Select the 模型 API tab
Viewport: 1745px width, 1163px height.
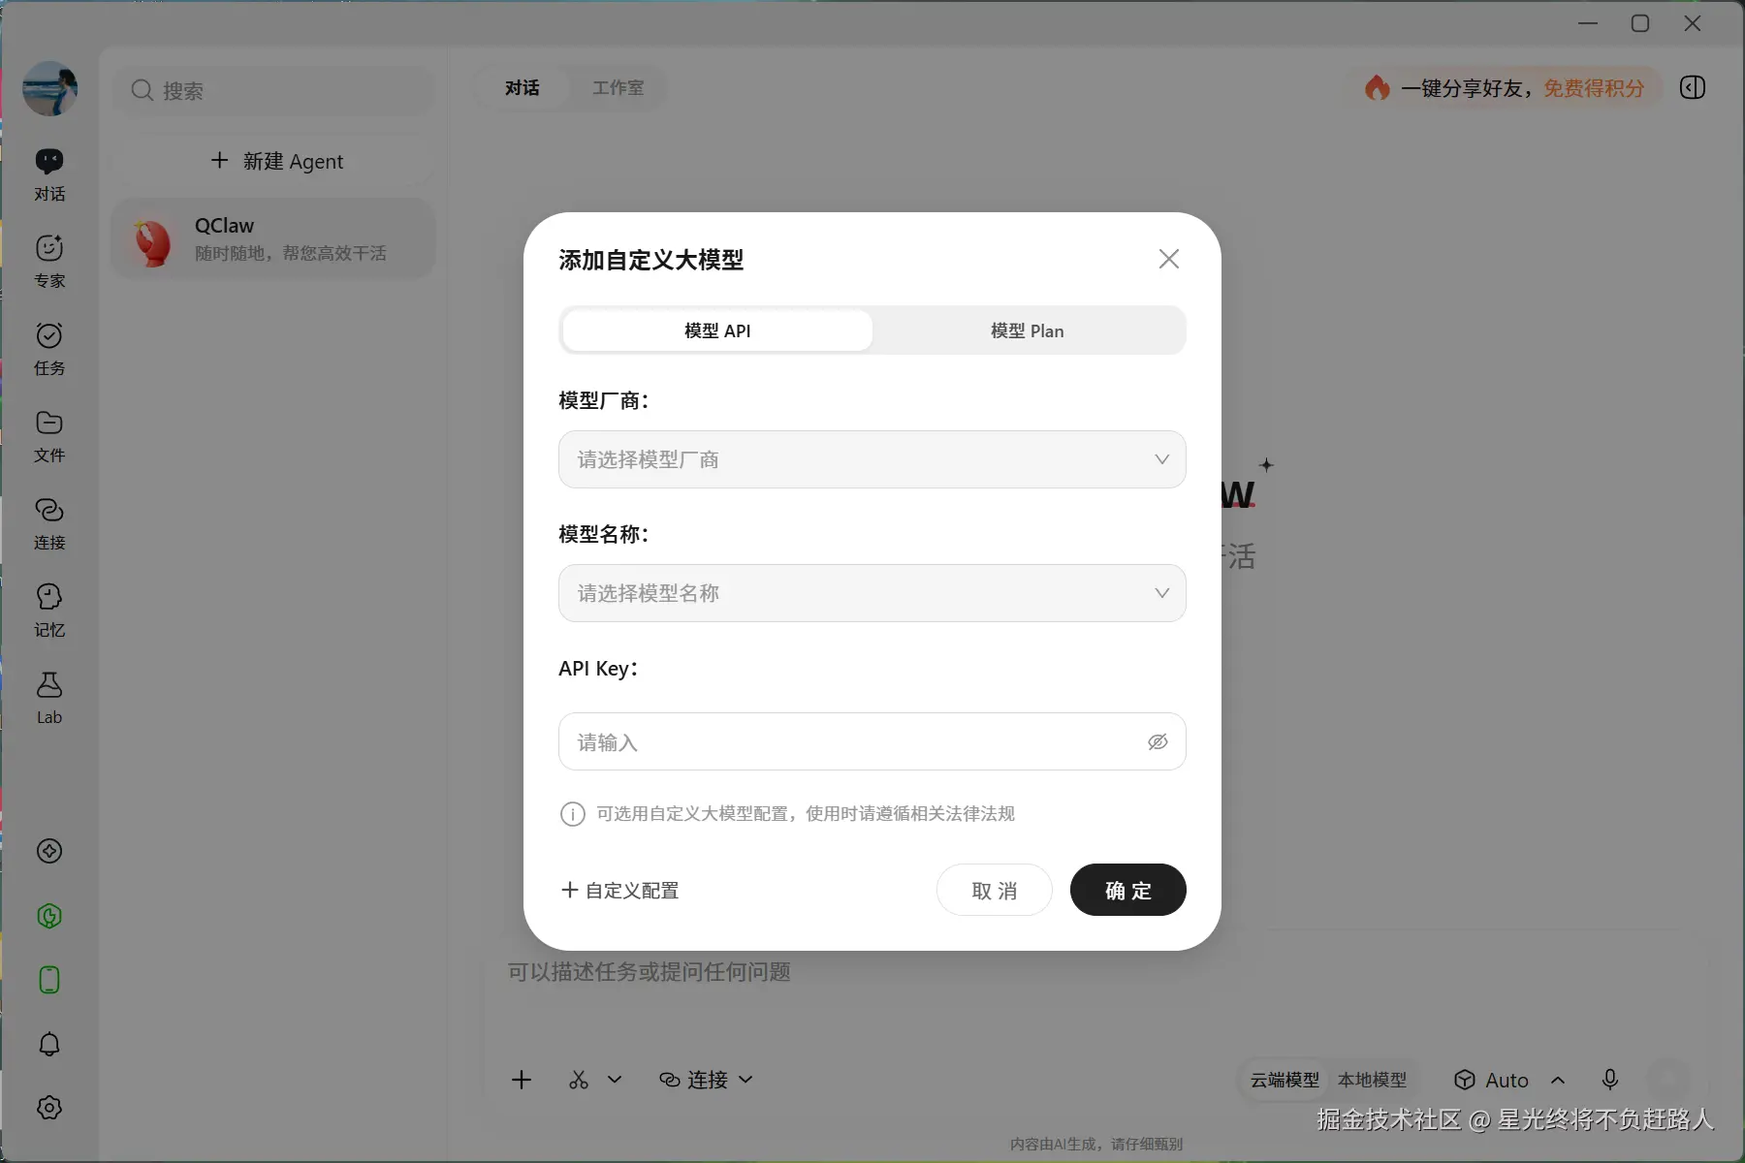pos(717,330)
